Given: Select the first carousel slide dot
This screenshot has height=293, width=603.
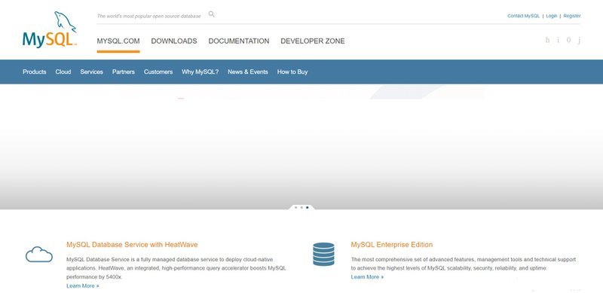Looking at the screenshot, I should point(295,207).
